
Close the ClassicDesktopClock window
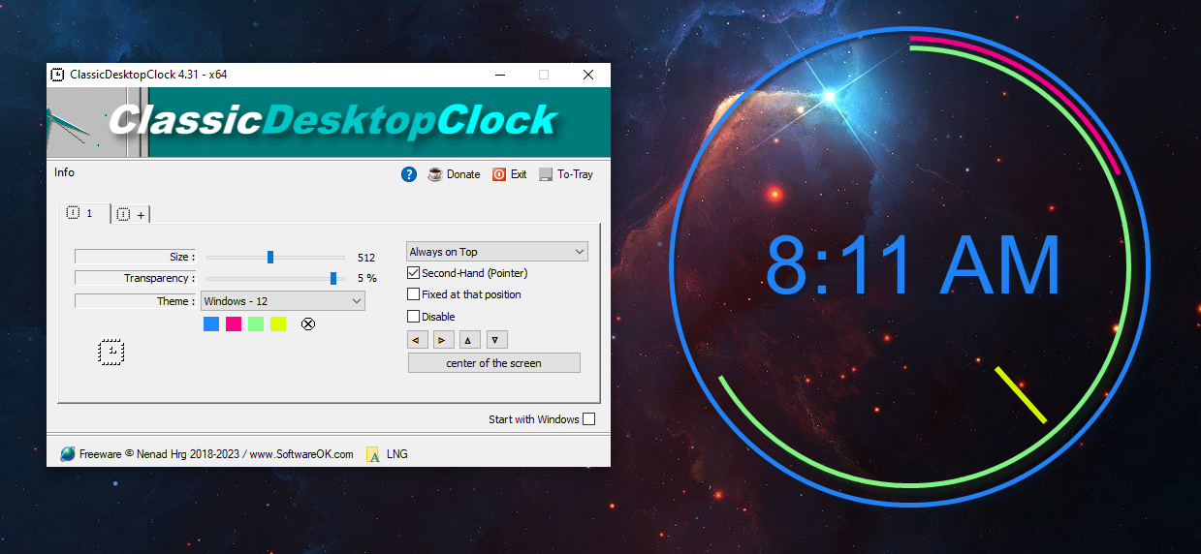pyautogui.click(x=588, y=75)
